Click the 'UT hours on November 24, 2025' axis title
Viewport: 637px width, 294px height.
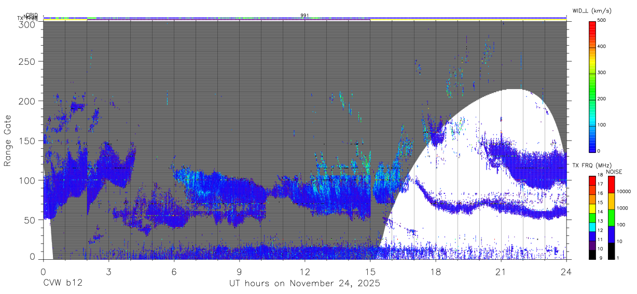tap(305, 284)
